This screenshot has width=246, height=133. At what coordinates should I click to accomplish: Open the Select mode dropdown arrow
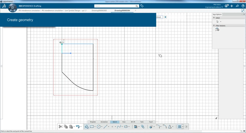(221, 22)
